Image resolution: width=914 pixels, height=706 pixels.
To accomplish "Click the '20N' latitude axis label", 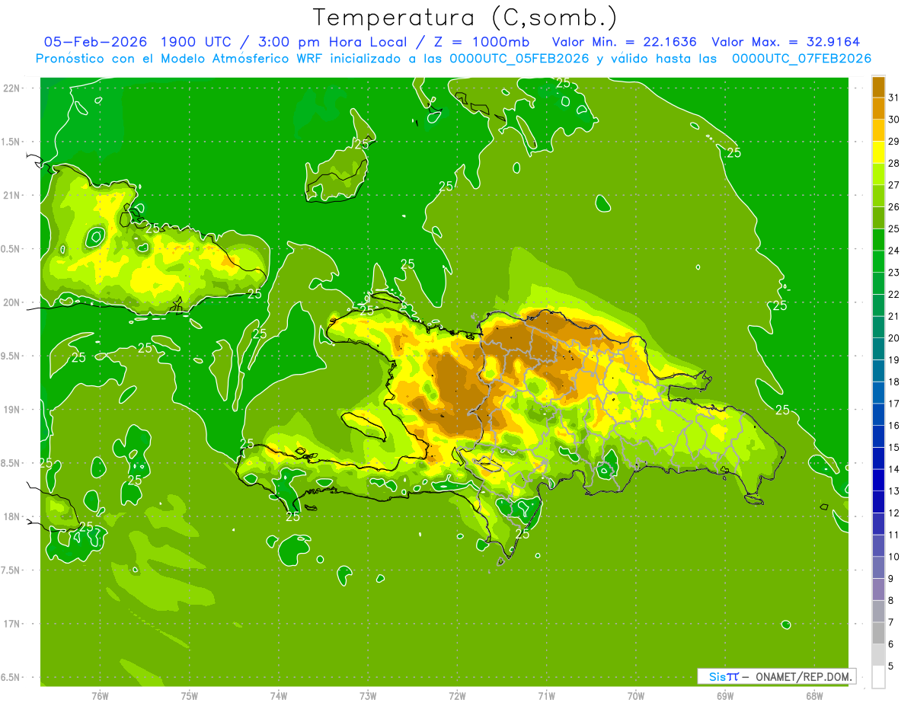I will pos(11,302).
